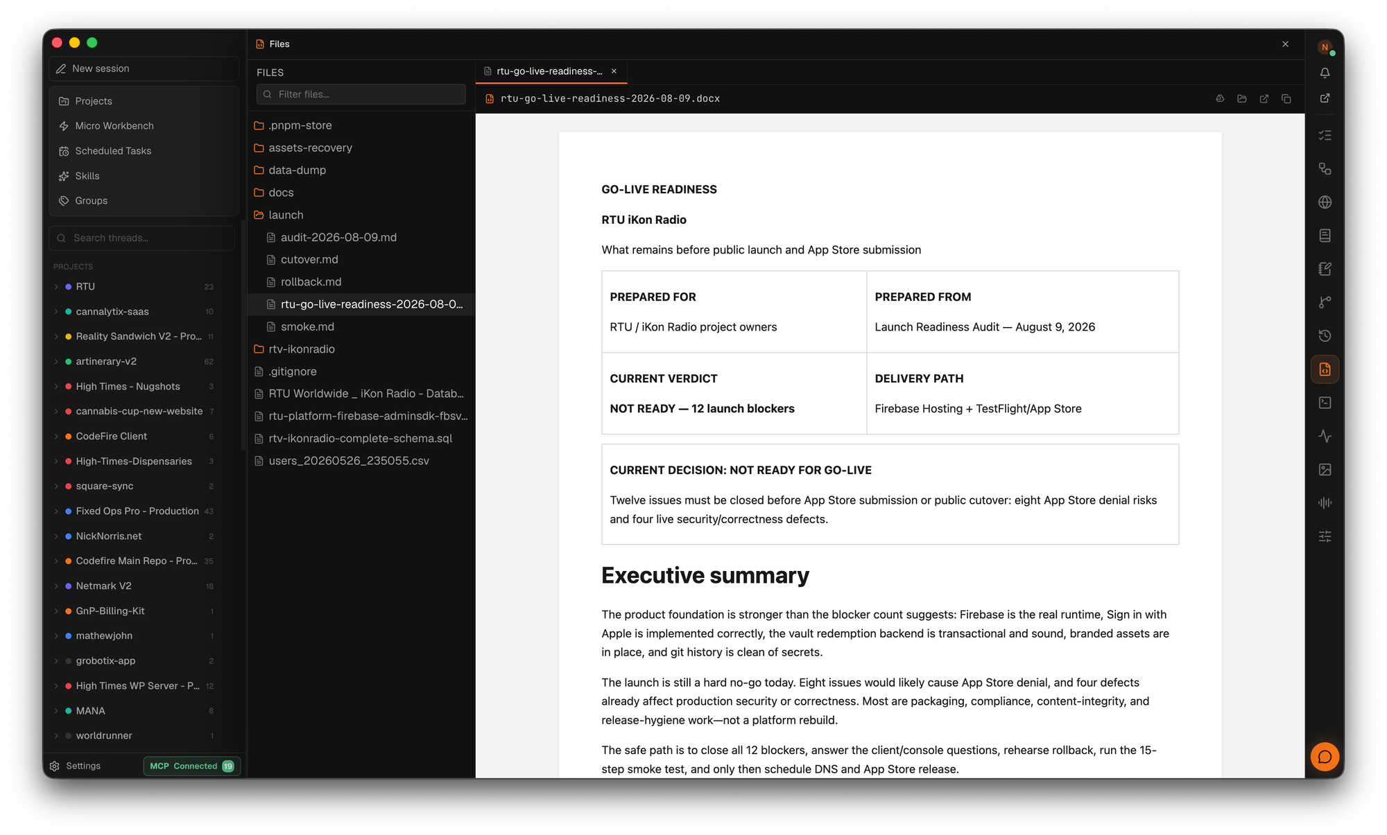Open the history clock panel

(x=1325, y=335)
